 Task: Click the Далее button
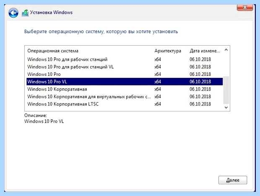click(x=233, y=180)
